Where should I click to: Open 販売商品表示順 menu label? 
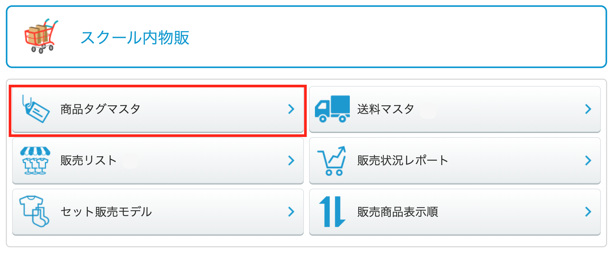(x=398, y=212)
